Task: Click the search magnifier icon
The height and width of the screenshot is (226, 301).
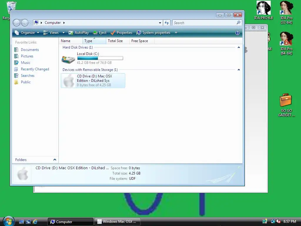Action: [238, 23]
